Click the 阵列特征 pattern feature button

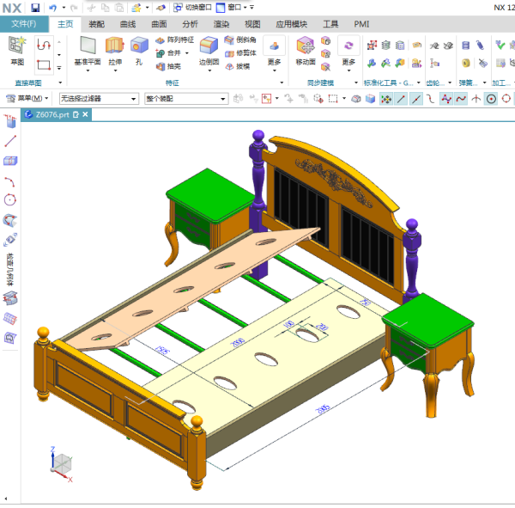(x=175, y=40)
